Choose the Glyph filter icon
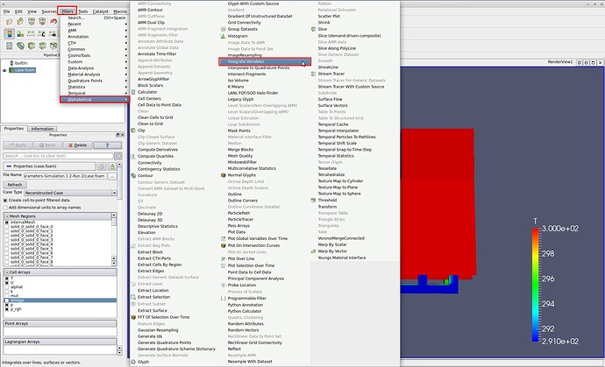The height and width of the screenshot is (367, 605). coord(133,362)
